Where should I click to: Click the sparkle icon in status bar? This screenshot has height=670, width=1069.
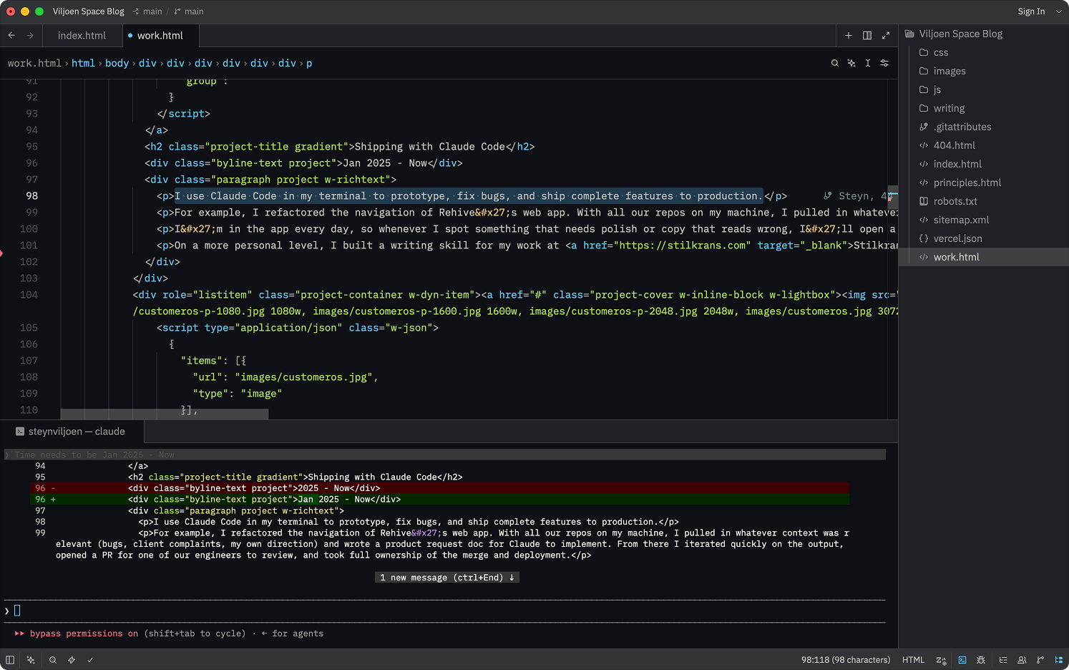click(31, 660)
